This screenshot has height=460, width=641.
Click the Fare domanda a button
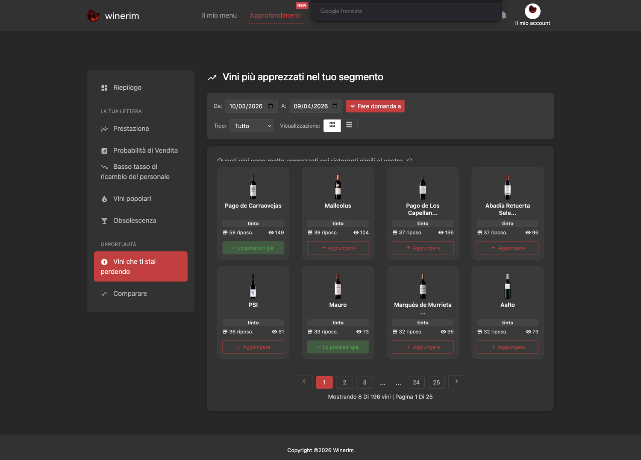(x=375, y=106)
